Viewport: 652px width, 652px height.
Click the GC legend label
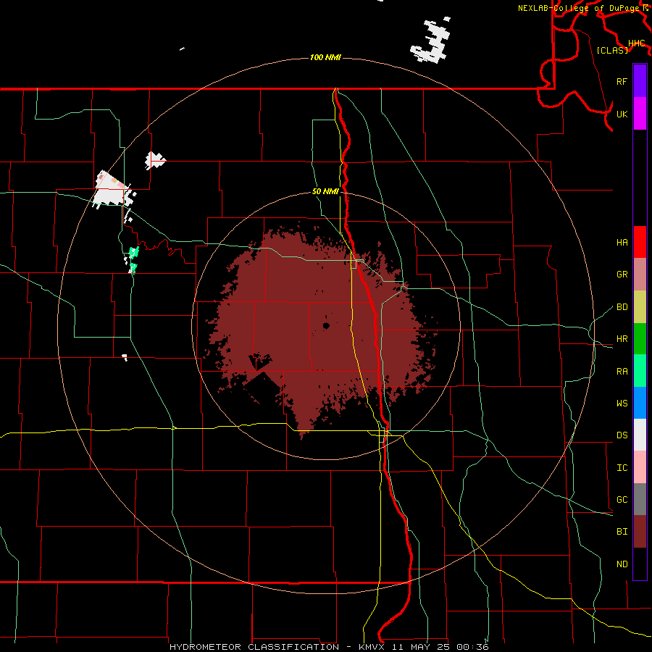click(x=622, y=499)
